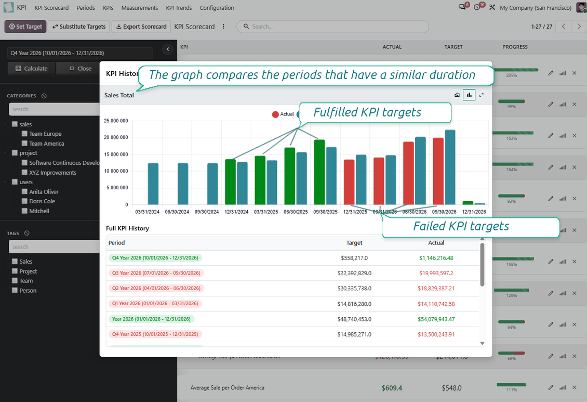Focus the Categories search box
The height and width of the screenshot is (402, 587).
click(x=54, y=109)
